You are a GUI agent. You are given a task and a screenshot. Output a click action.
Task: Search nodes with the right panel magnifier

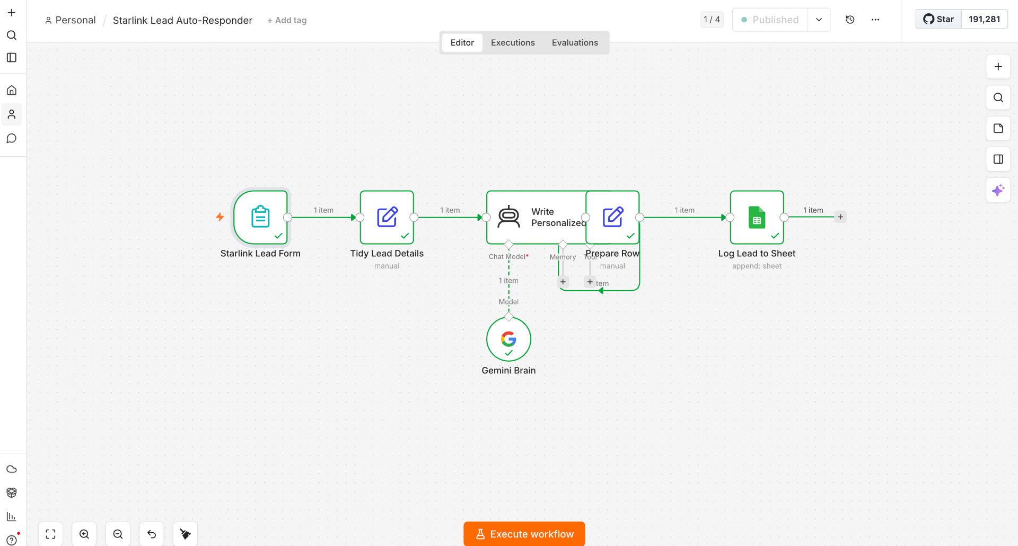coord(998,97)
